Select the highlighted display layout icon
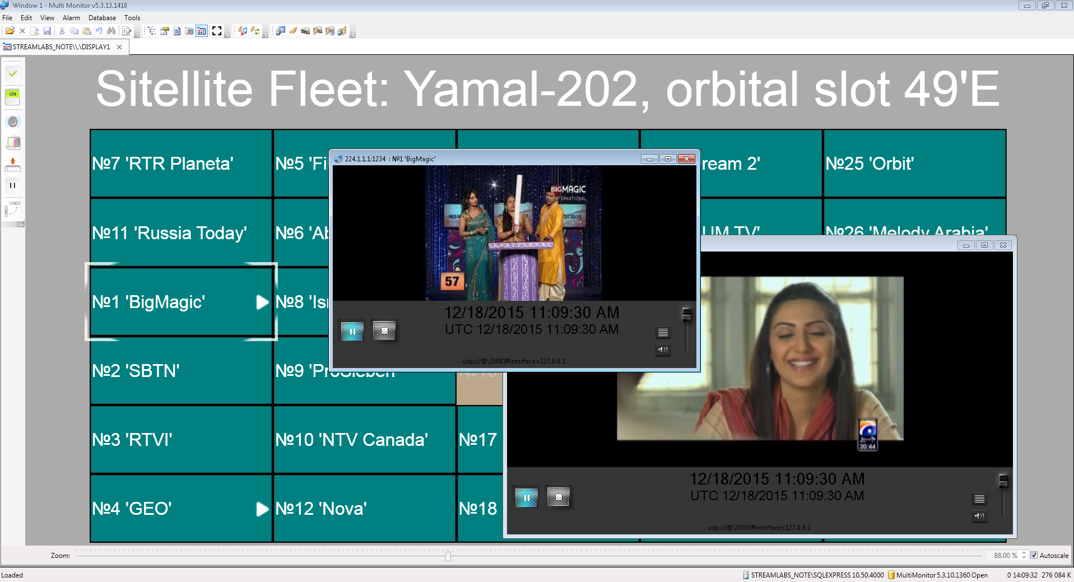 coord(202,31)
